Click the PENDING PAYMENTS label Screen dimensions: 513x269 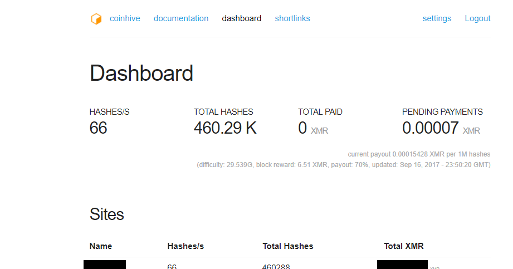[x=442, y=112]
